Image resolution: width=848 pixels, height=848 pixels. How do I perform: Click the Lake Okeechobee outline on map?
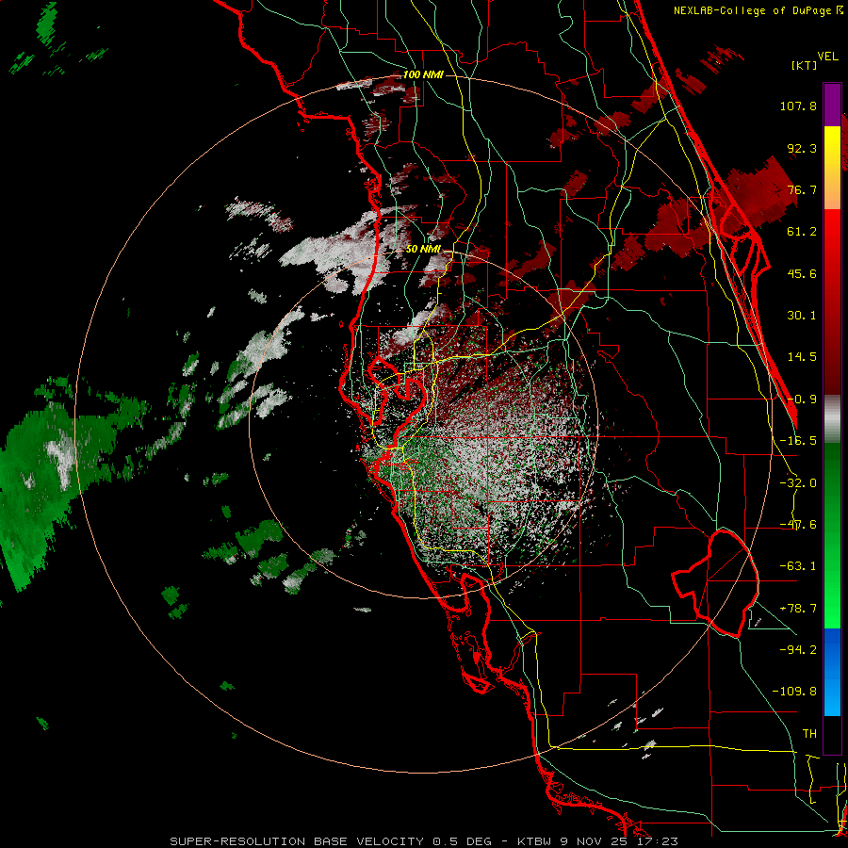[715, 583]
